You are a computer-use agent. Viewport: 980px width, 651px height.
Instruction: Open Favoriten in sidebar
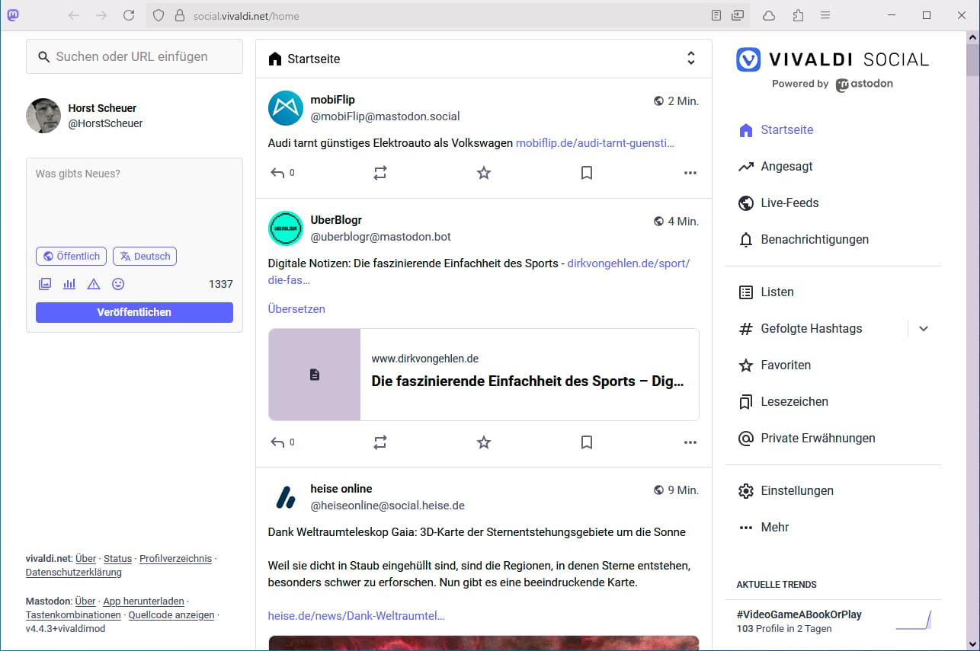[x=774, y=365]
